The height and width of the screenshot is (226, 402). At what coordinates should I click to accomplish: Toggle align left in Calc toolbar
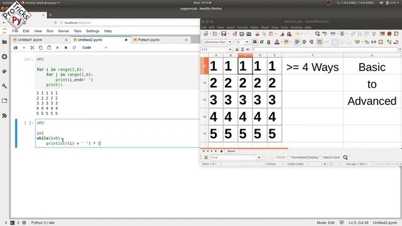297,42
